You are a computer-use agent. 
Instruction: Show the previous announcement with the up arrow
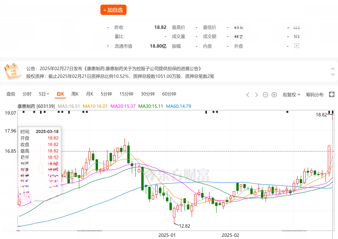pyautogui.click(x=333, y=68)
